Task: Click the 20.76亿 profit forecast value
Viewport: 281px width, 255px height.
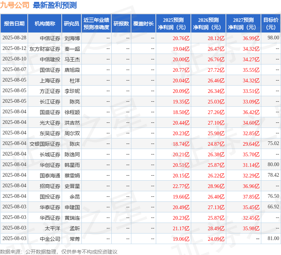Action: [181, 38]
